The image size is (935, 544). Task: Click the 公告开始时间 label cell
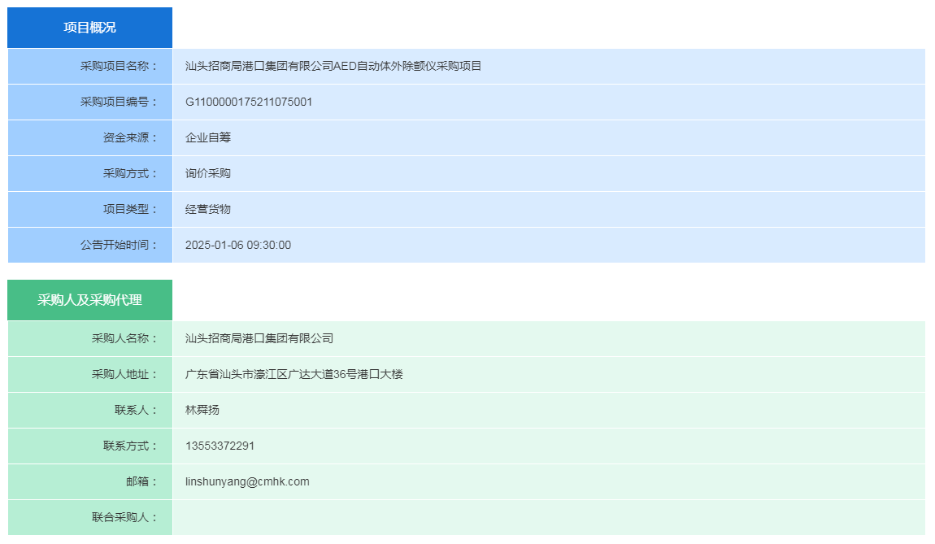tap(119, 245)
